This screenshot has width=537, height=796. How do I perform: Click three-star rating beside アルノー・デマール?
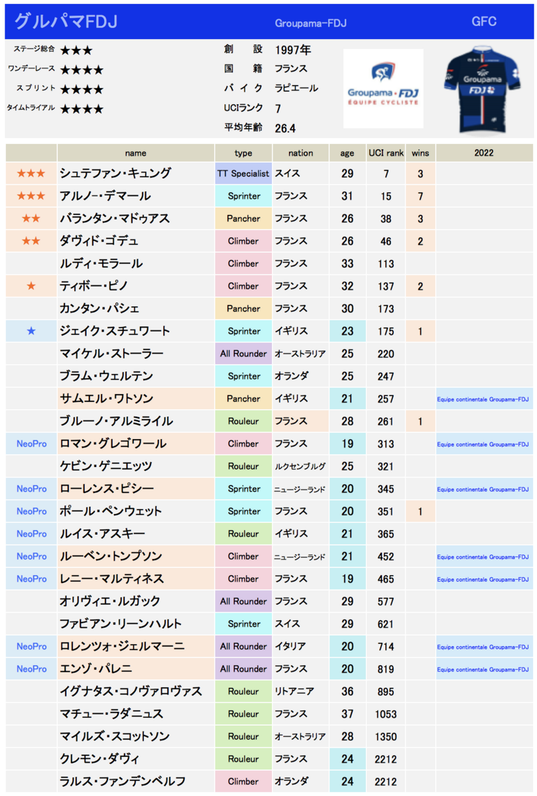(x=31, y=196)
